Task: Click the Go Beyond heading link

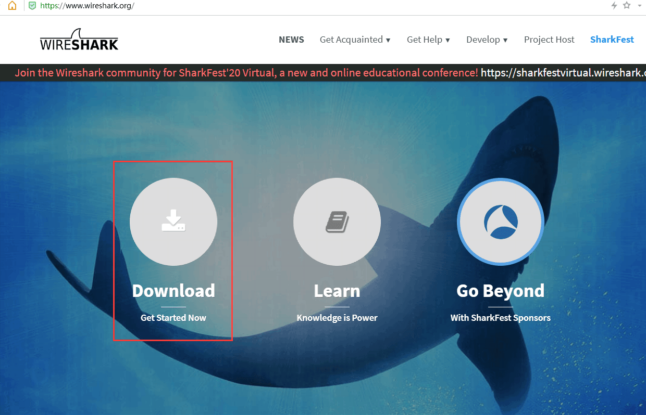Action: [501, 290]
